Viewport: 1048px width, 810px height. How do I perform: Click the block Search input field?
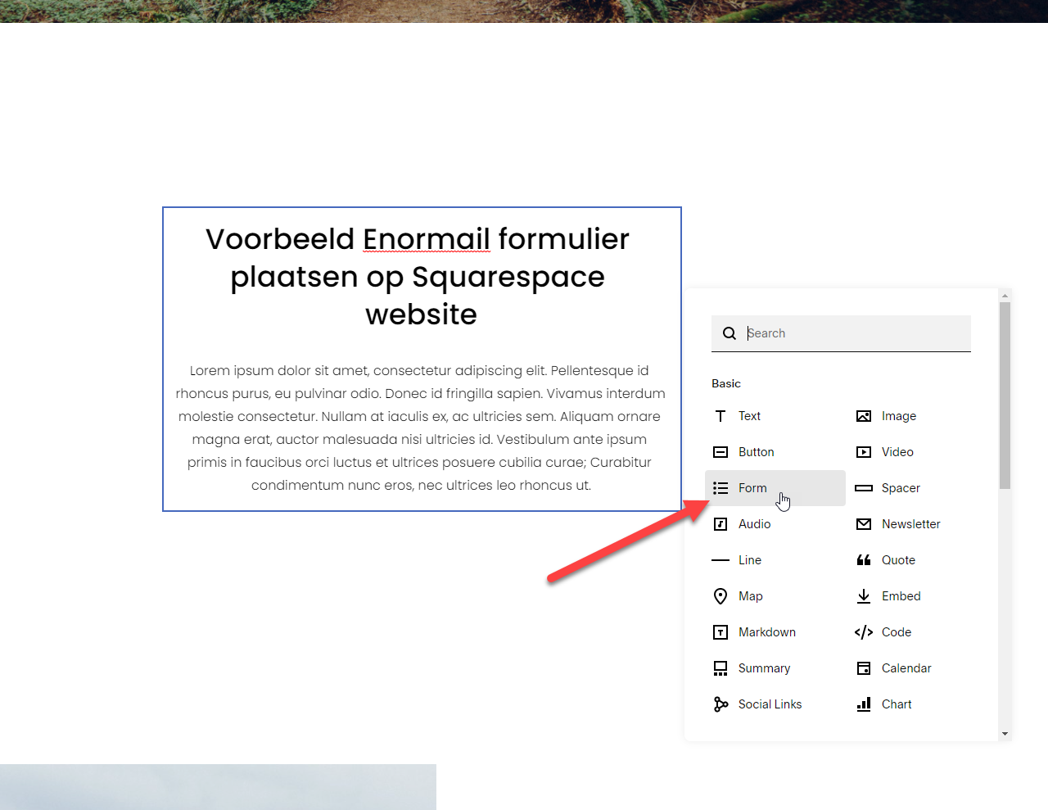841,333
